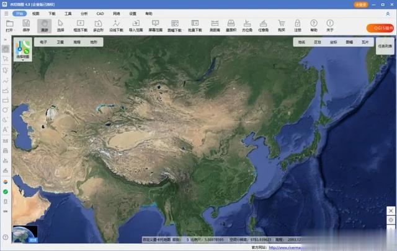Save the project using the 保存 icon

[x=26, y=26]
